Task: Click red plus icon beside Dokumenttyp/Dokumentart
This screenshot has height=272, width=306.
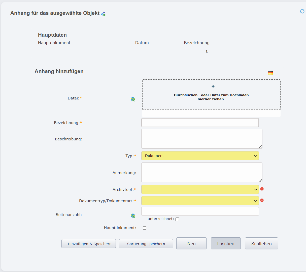Action: 262,200
